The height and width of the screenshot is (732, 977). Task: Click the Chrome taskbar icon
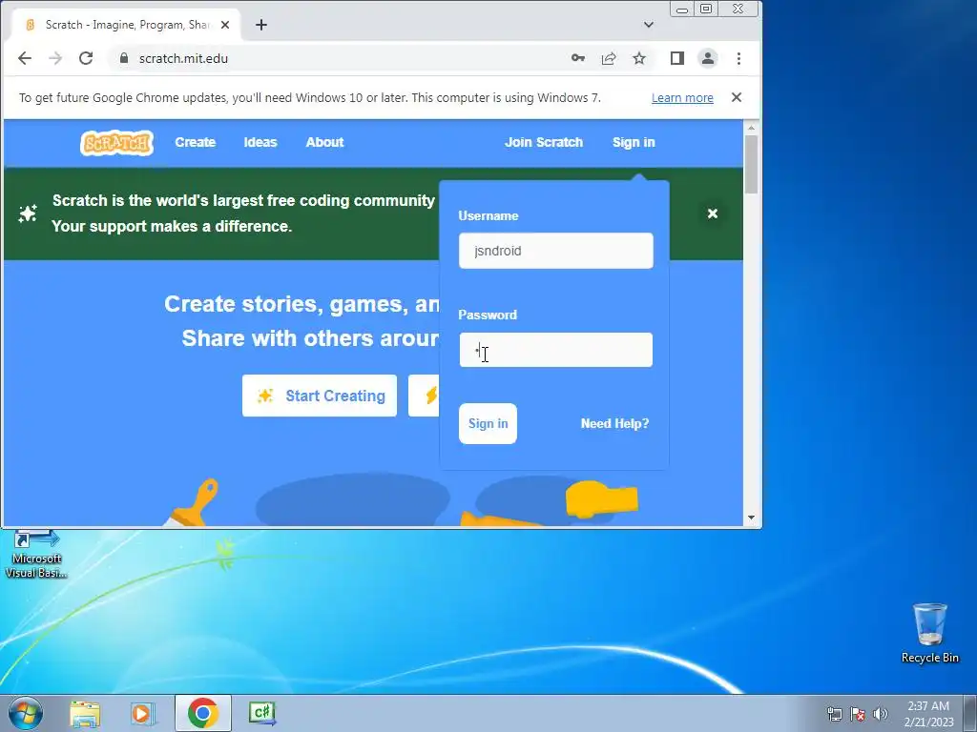202,713
